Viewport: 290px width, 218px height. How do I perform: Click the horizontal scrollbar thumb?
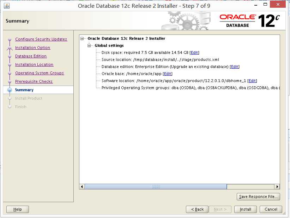156,187
